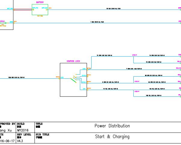Select wire label 10A YEL 0.50 ALL FLRY-B
The width and height of the screenshot is (181, 145).
tap(157, 89)
